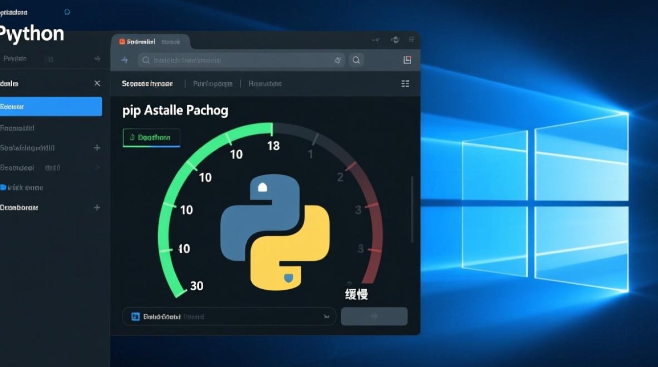Viewport: 658px width, 367px height.
Task: Open the list-view icon above the gauge panel
Action: pyautogui.click(x=405, y=83)
